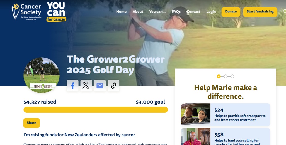
Task: Share the page on Facebook
Action: coord(72,86)
